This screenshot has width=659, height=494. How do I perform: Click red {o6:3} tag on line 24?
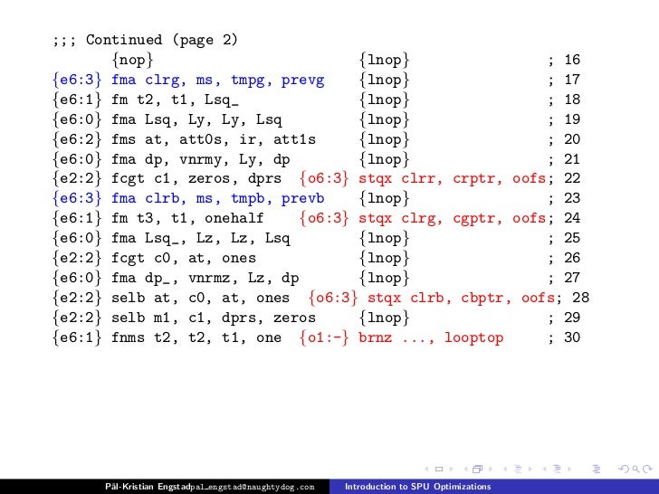tap(324, 218)
